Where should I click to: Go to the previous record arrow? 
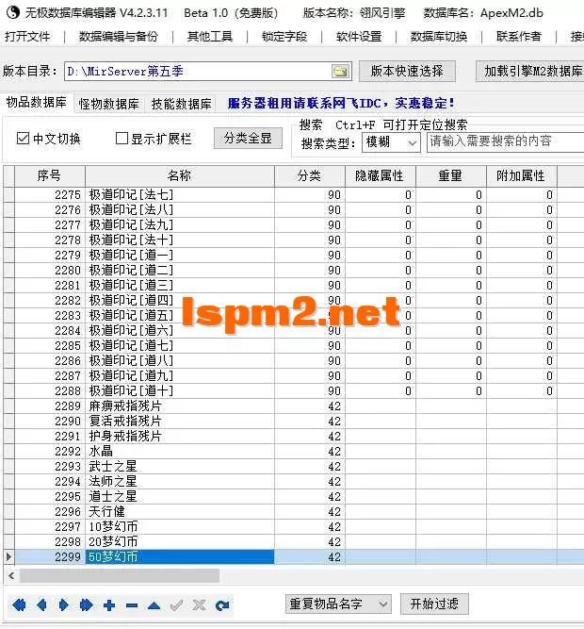coord(41,604)
